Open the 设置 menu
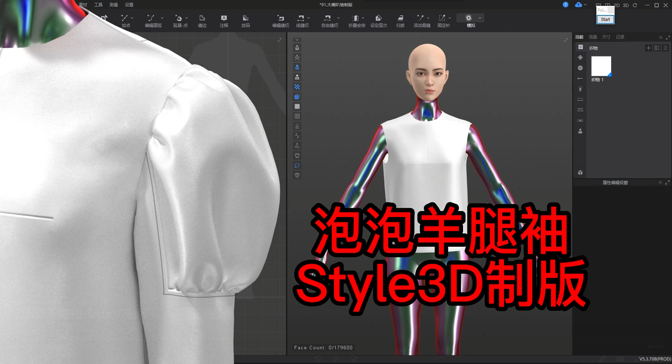The height and width of the screenshot is (364, 672). pos(129,5)
